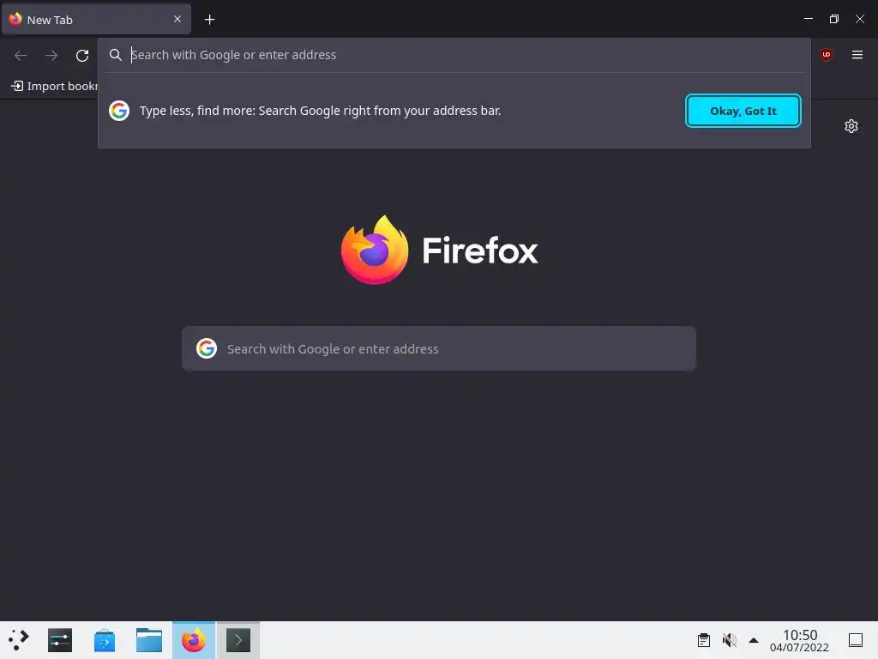Select Firefox in the taskbar
The image size is (878, 659).
pyautogui.click(x=194, y=640)
